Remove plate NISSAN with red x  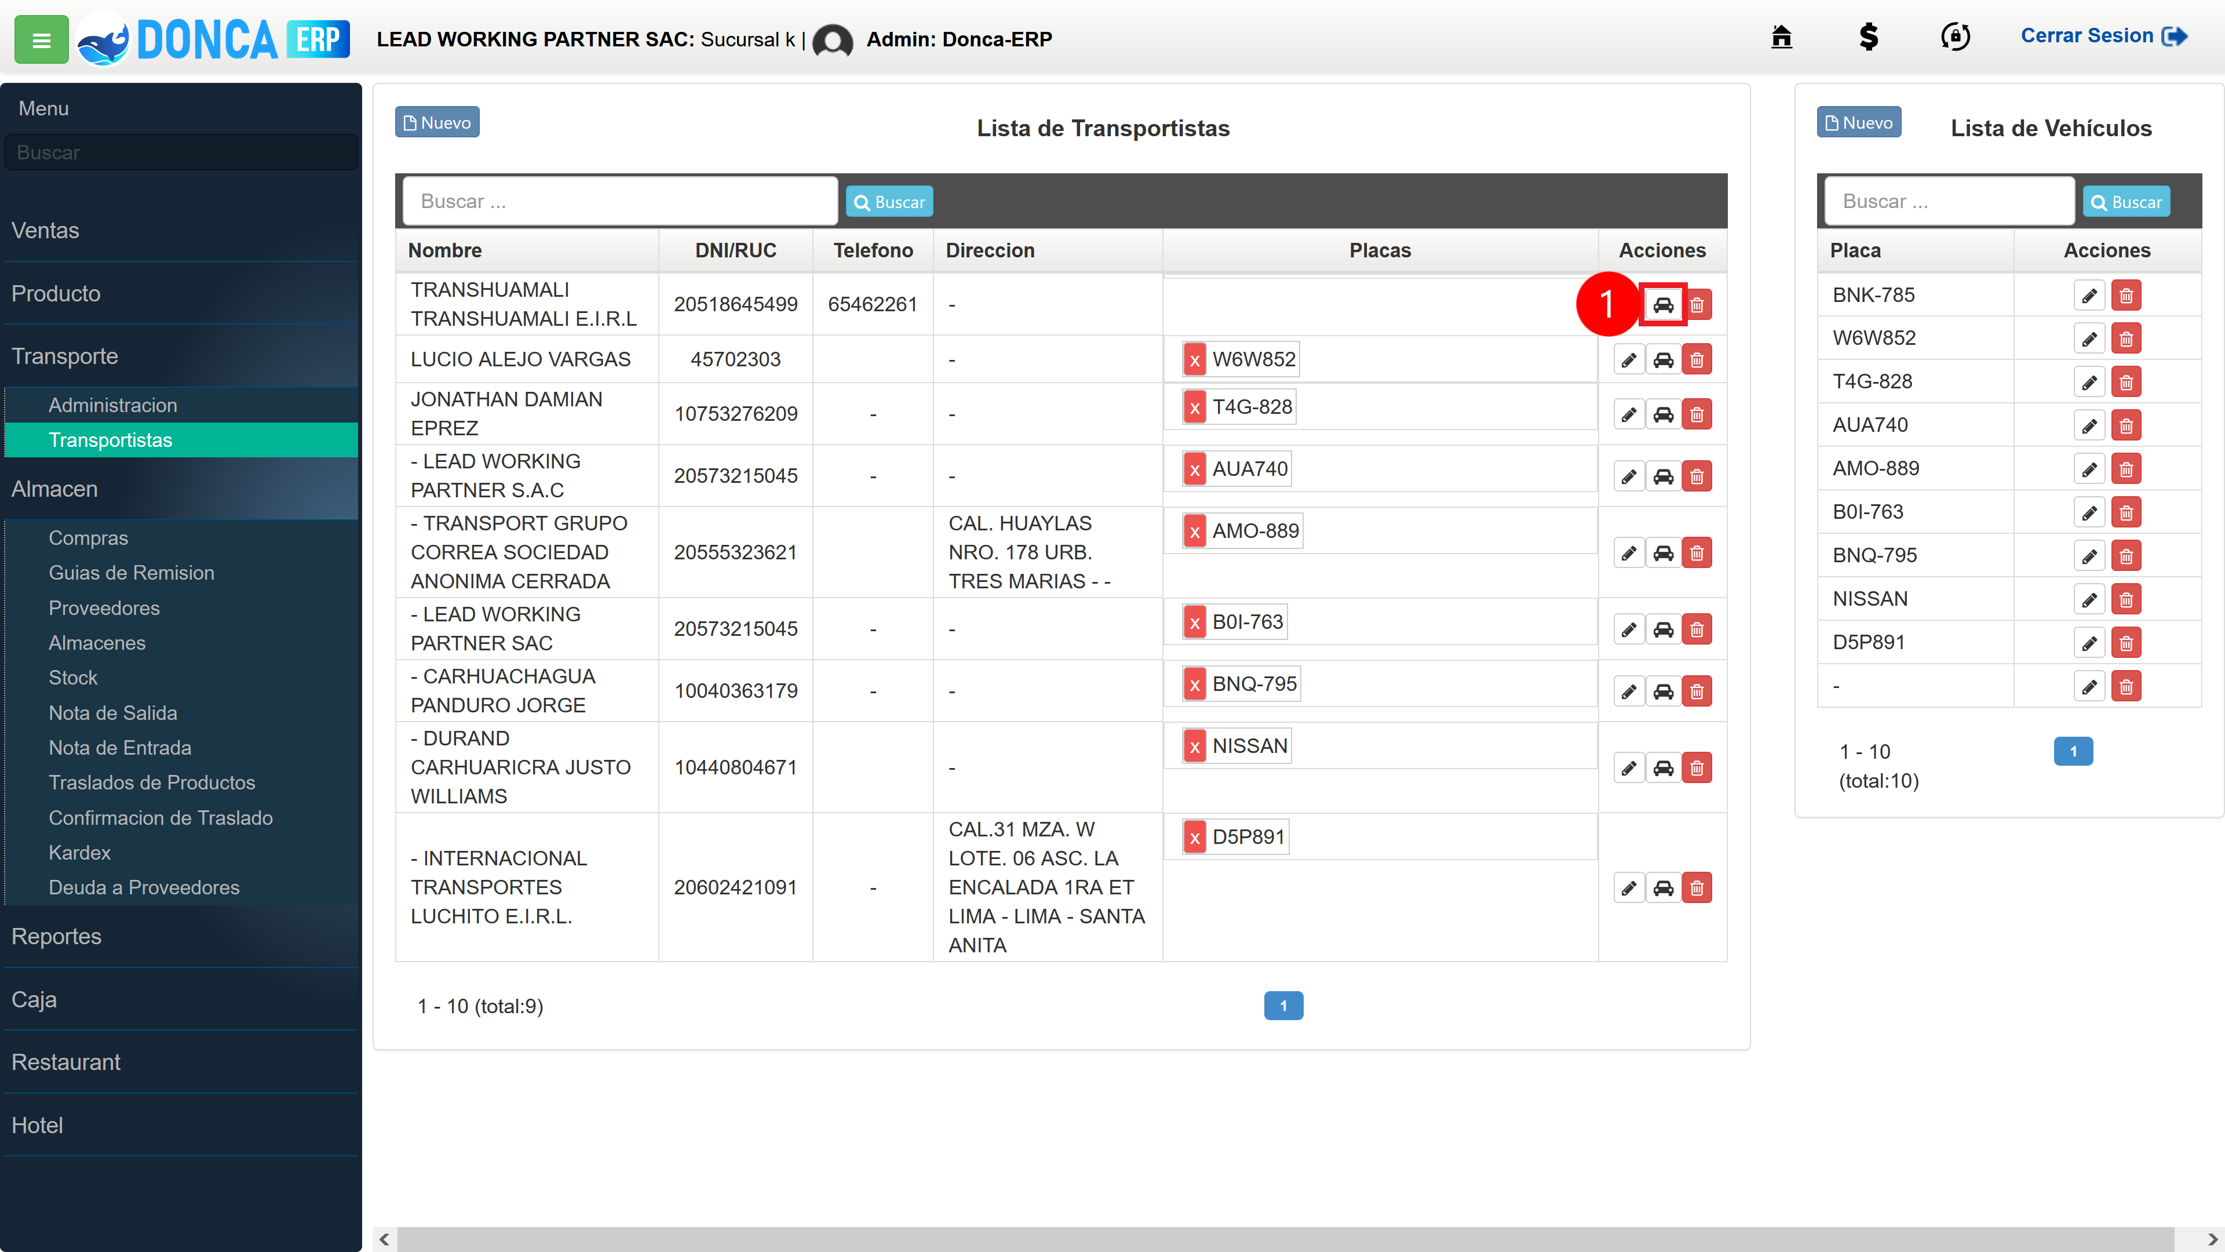(x=1194, y=747)
